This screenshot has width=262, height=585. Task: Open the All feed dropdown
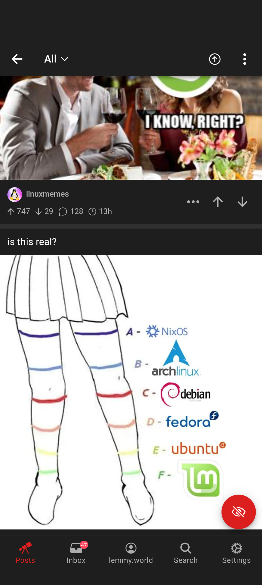click(x=56, y=59)
